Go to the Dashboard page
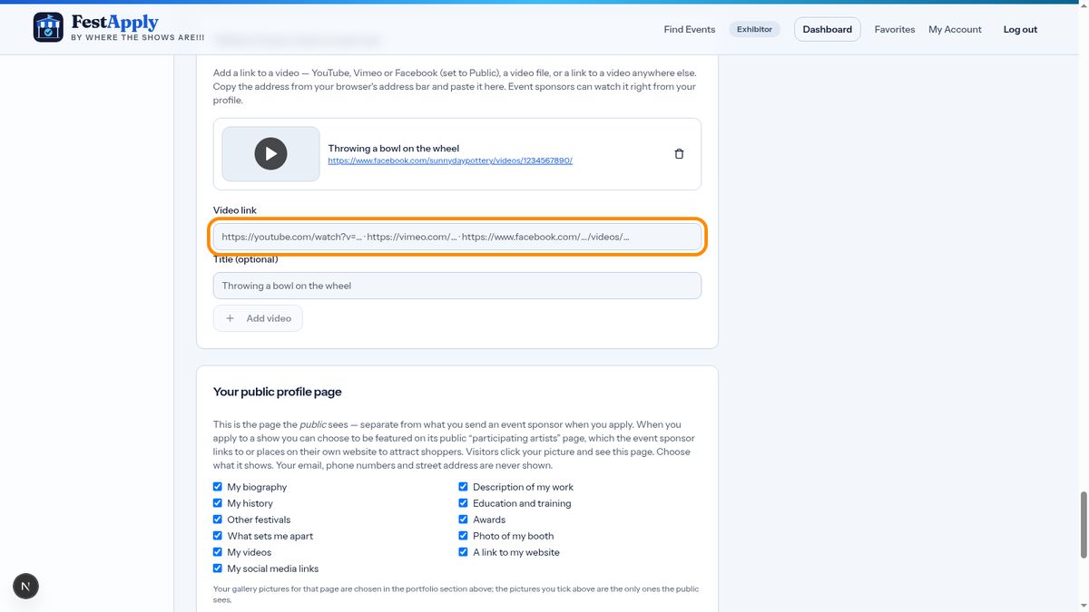 (x=828, y=29)
